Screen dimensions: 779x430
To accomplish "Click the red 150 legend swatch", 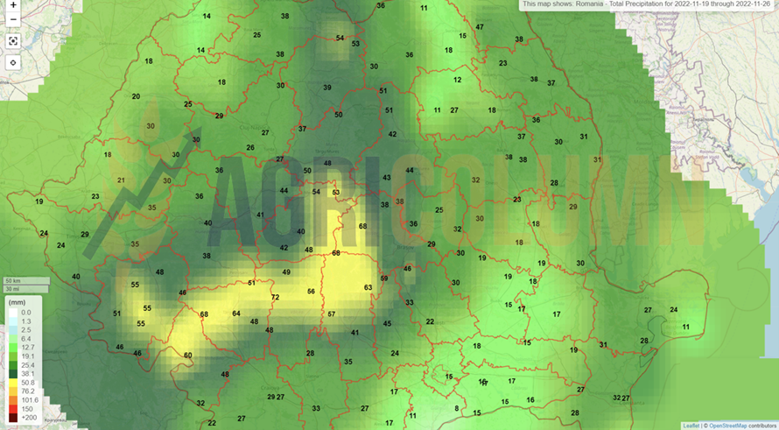I will [x=12, y=410].
